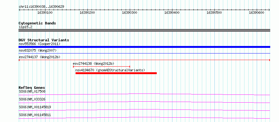Click the RefSeq Genes track title

click(32, 88)
